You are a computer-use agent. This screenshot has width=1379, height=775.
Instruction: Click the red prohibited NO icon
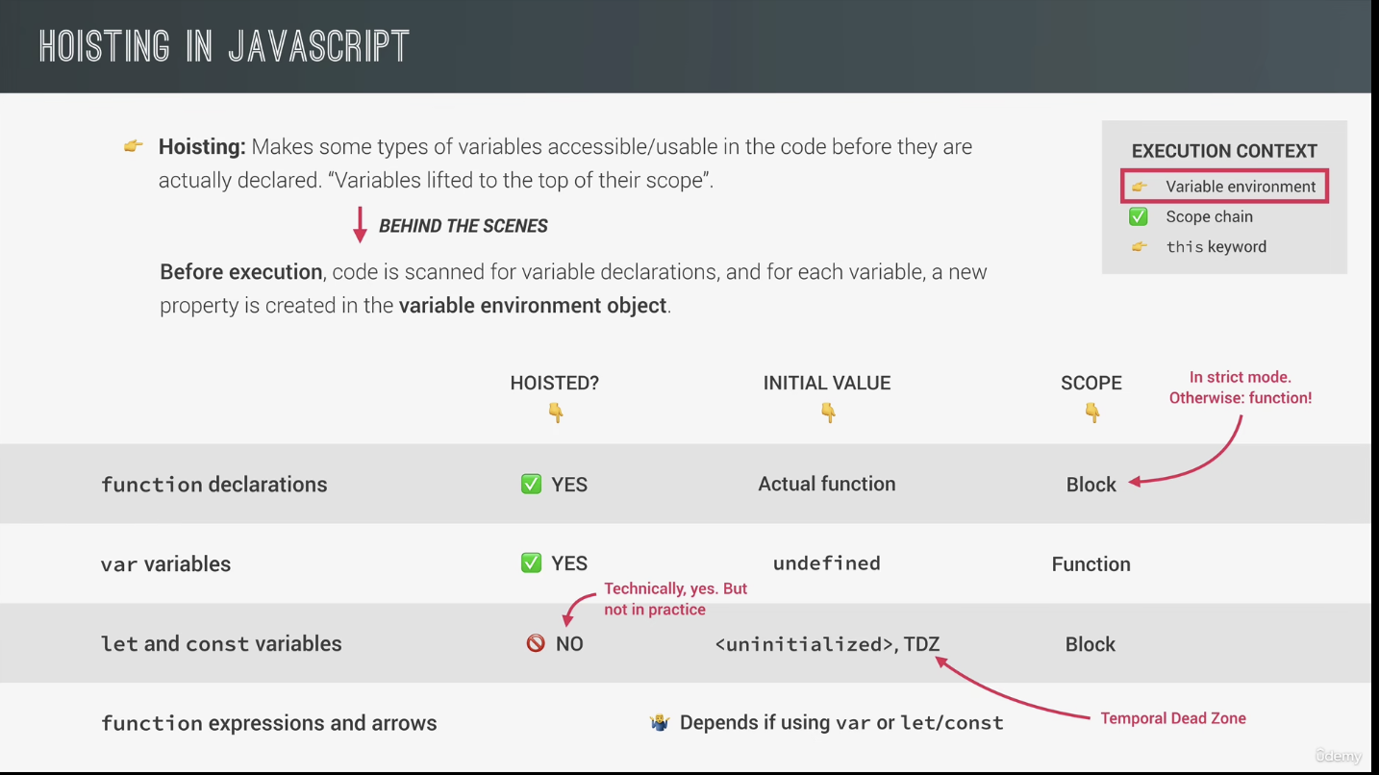click(536, 643)
